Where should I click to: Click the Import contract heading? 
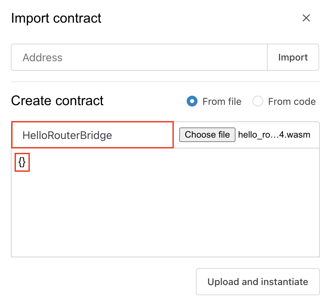point(56,18)
